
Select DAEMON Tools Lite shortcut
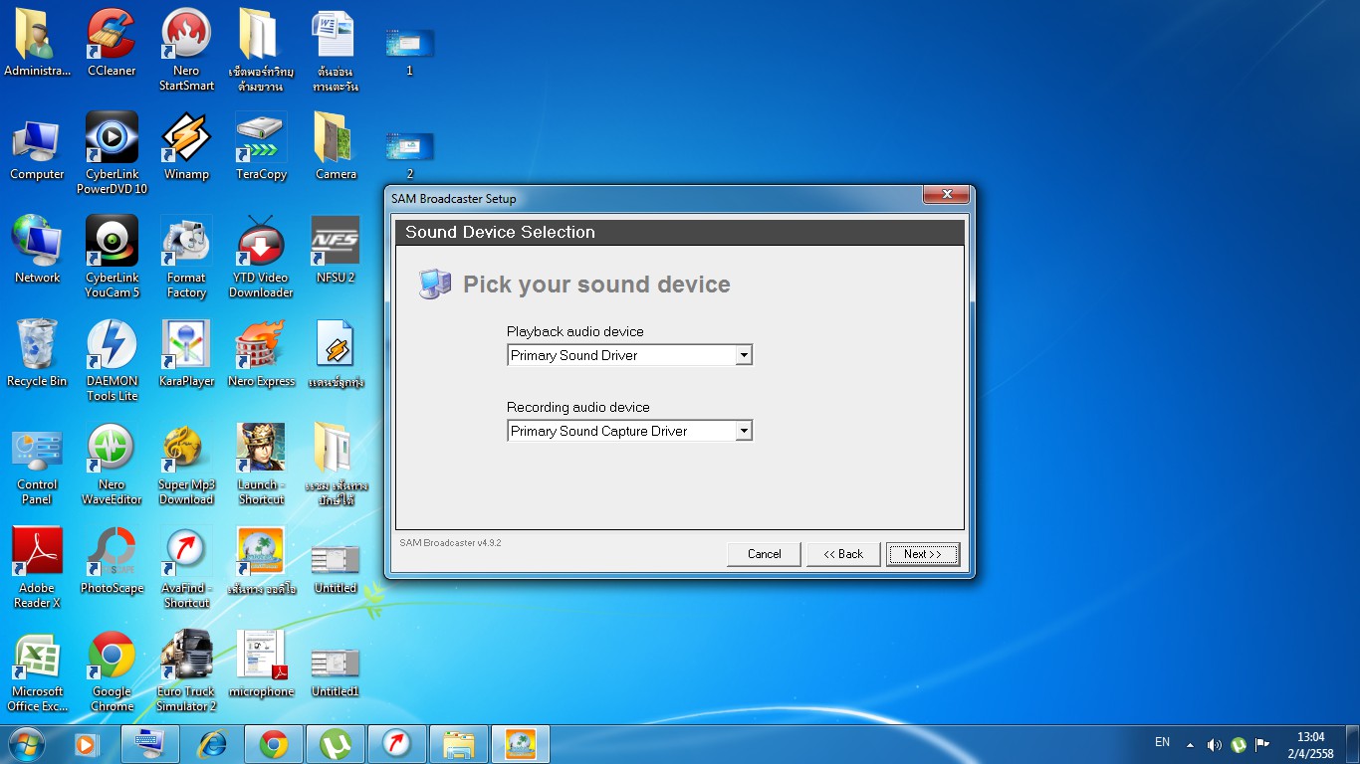(112, 360)
